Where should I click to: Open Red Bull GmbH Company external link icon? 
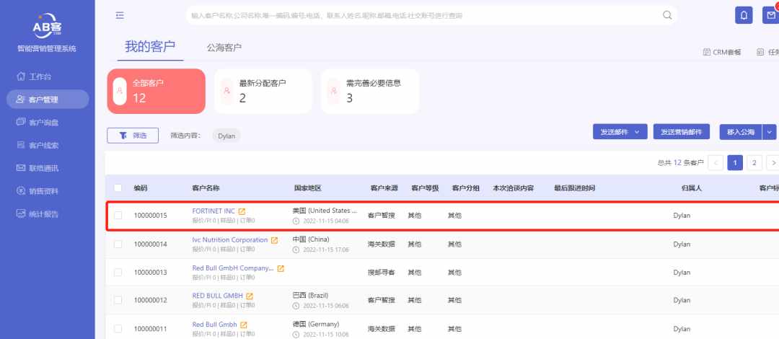point(281,268)
